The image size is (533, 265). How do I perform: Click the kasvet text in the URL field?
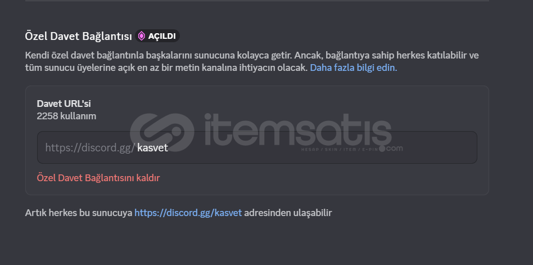click(x=152, y=147)
